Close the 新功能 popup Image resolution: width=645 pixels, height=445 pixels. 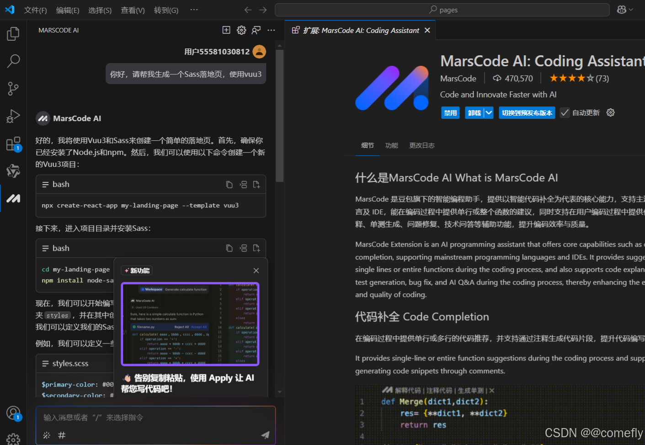pyautogui.click(x=256, y=270)
